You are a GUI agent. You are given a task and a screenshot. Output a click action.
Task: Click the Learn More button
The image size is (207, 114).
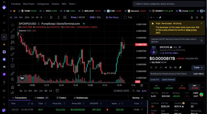[x=198, y=74]
